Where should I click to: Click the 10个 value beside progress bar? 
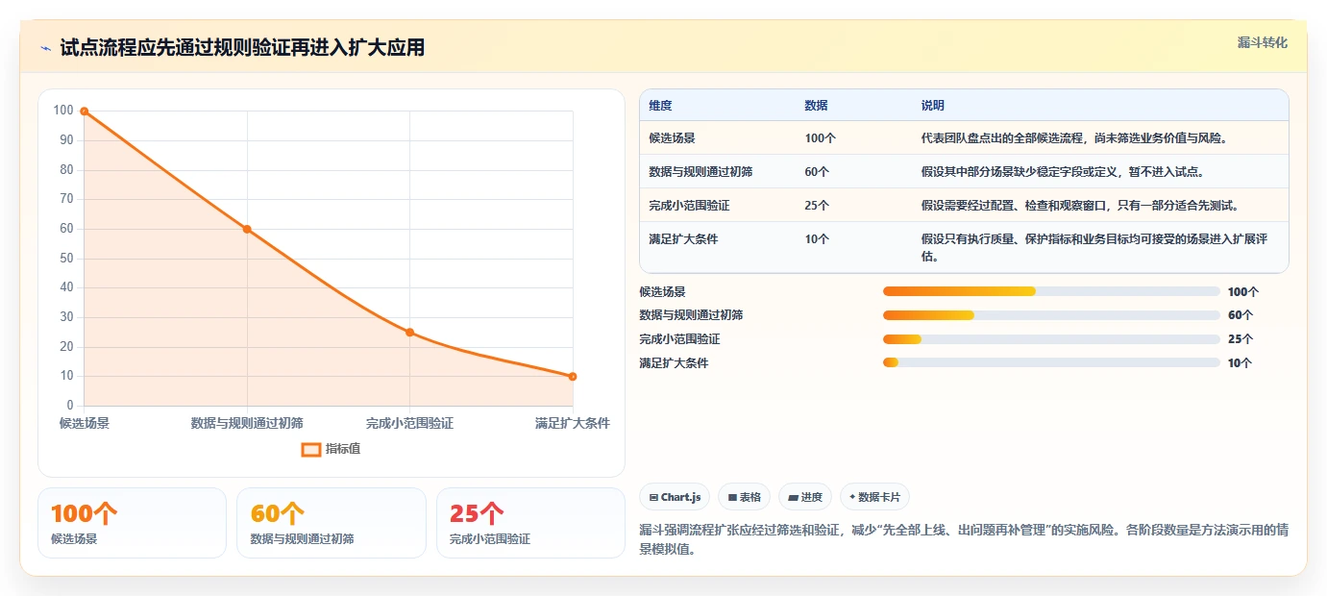click(1240, 363)
